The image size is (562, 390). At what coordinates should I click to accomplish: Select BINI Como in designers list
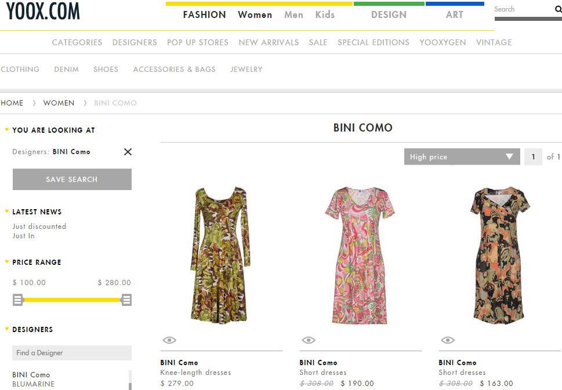point(31,374)
